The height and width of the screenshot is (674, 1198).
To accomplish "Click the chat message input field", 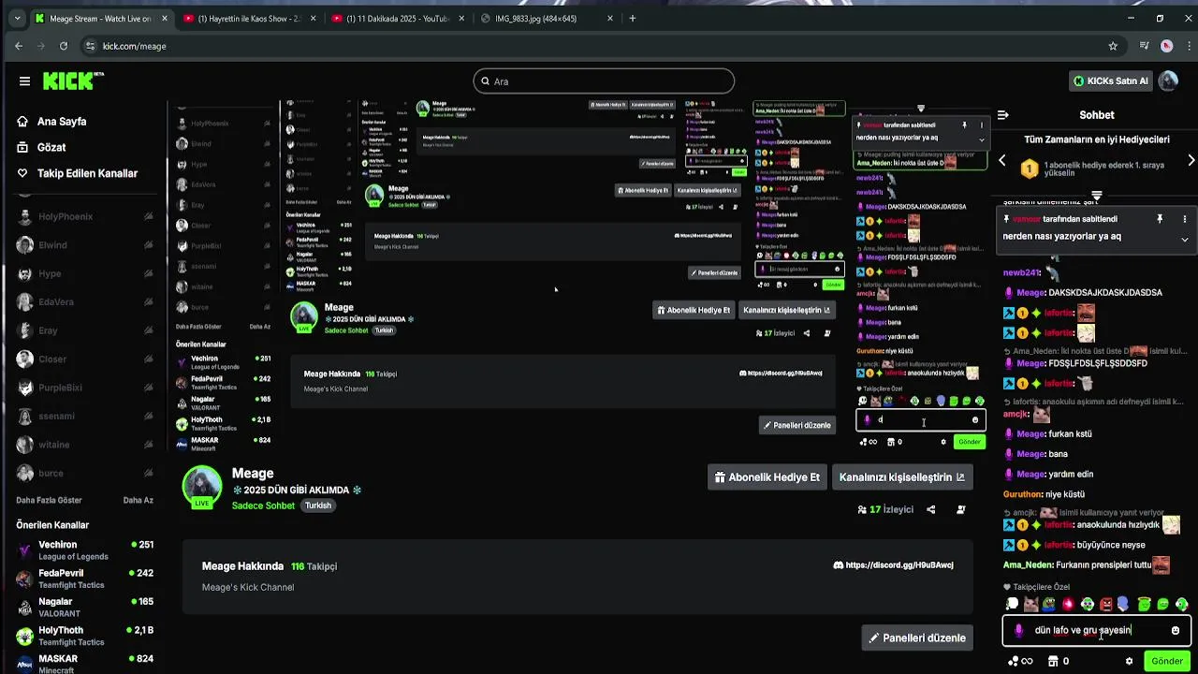I will [1096, 630].
